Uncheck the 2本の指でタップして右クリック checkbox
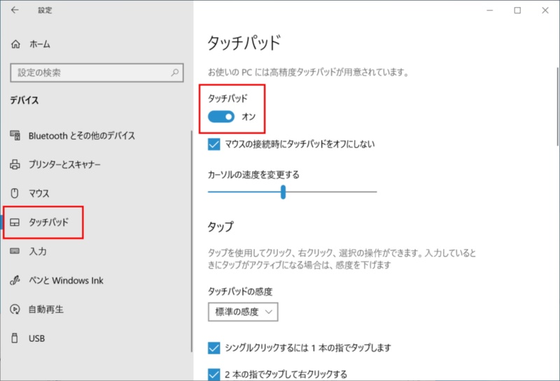Viewport: 560px width, 381px height. 215,374
